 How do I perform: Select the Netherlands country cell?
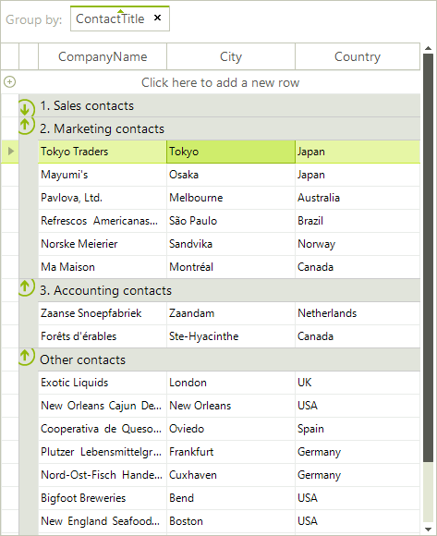coord(358,313)
